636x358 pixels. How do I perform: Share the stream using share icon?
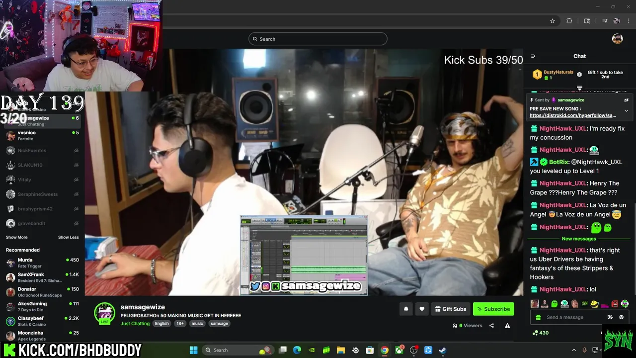pyautogui.click(x=491, y=326)
